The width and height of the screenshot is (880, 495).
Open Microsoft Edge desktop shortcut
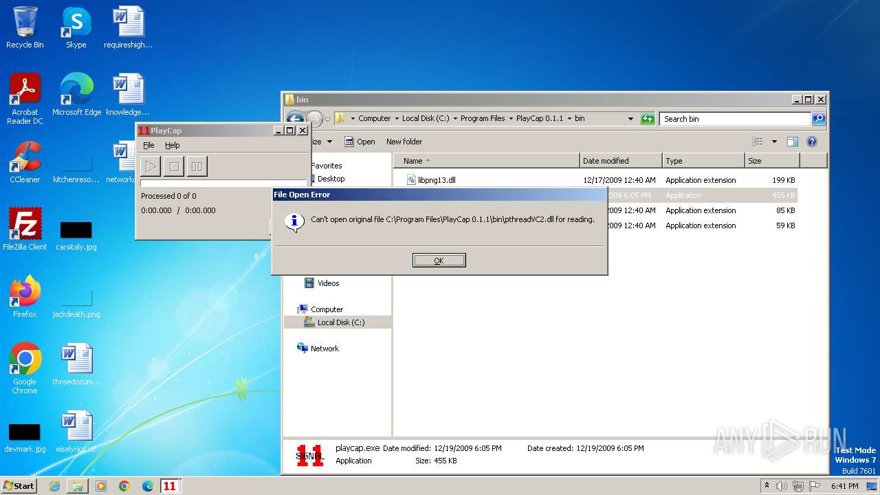click(76, 96)
